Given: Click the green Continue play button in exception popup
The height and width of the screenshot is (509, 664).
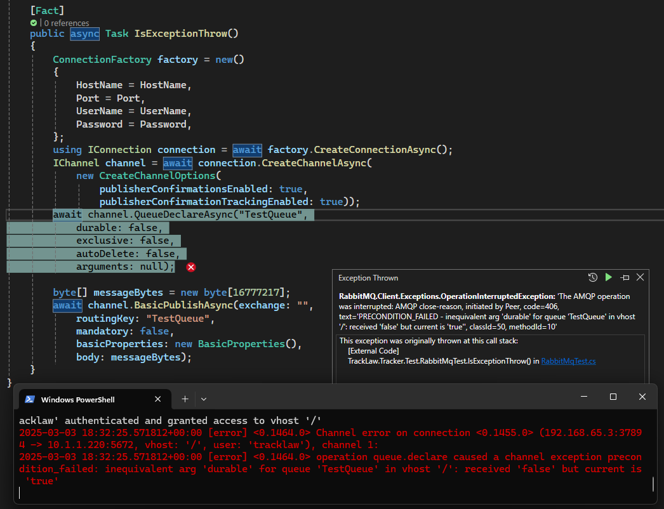Looking at the screenshot, I should click(x=609, y=277).
